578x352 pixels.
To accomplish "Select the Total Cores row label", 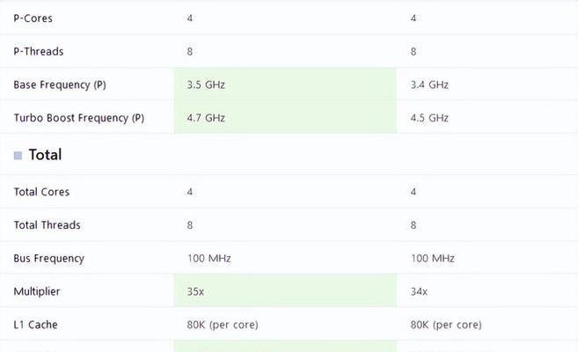I will [41, 192].
